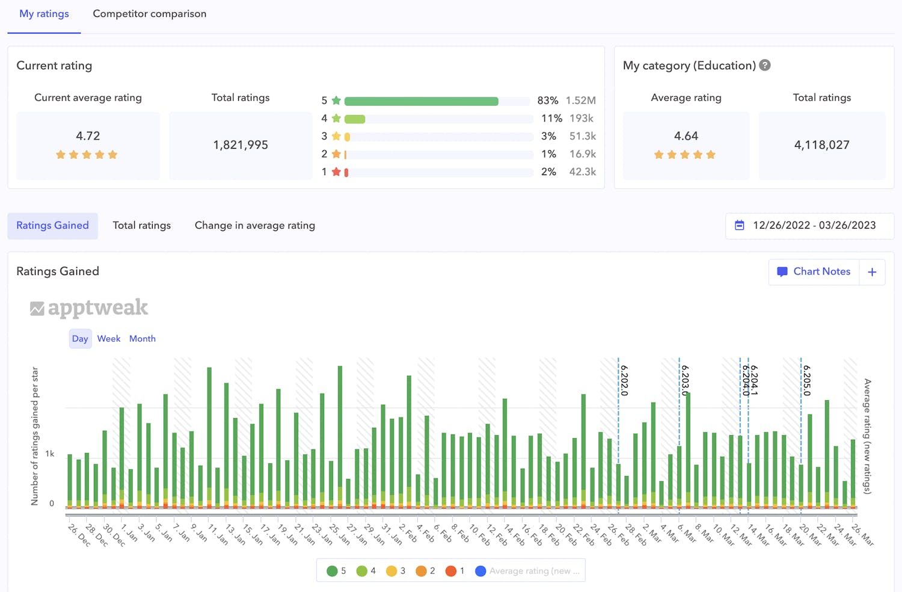Open the Total ratings view
Image resolution: width=902 pixels, height=592 pixels.
pyautogui.click(x=142, y=225)
